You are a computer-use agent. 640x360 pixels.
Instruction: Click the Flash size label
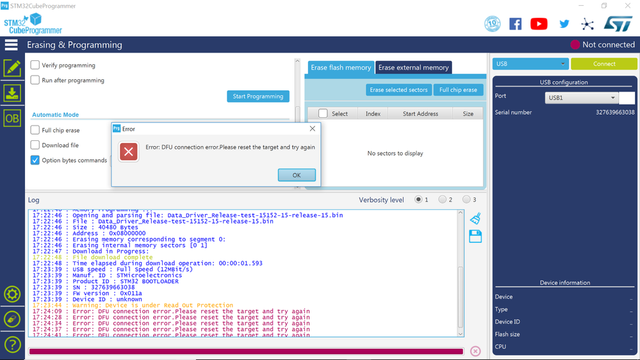(507, 334)
